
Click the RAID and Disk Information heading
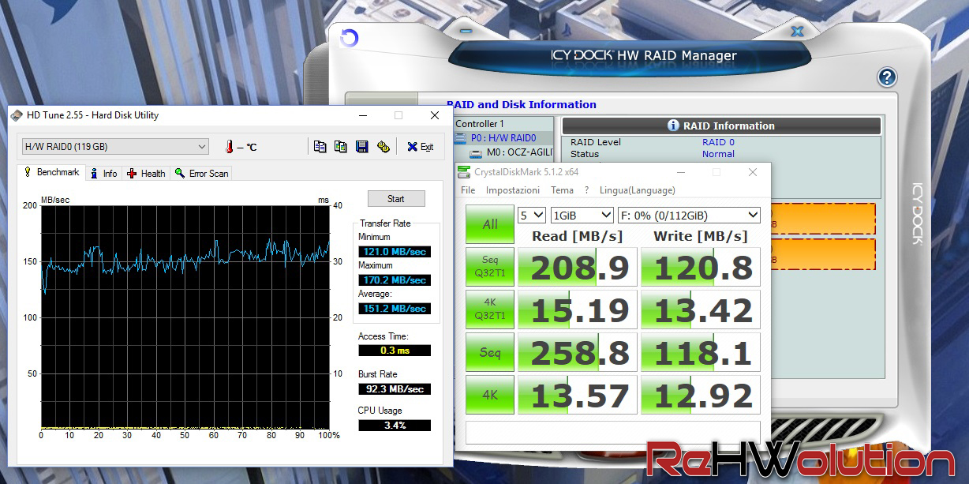coord(521,104)
